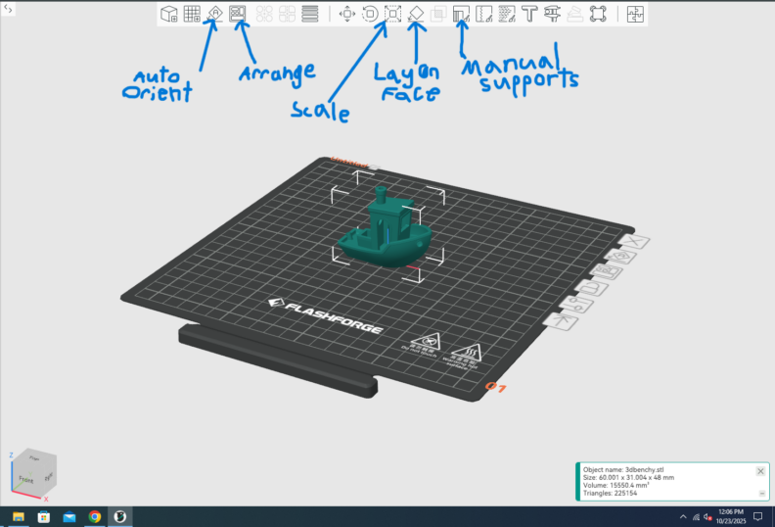Click the Size 60.001 x 31.004 text
Image resolution: width=775 pixels, height=527 pixels.
(x=628, y=477)
